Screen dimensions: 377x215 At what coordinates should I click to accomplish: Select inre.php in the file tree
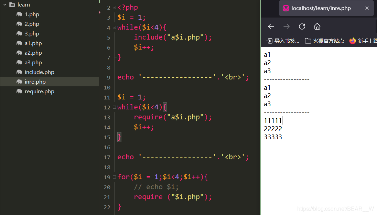(50, 82)
